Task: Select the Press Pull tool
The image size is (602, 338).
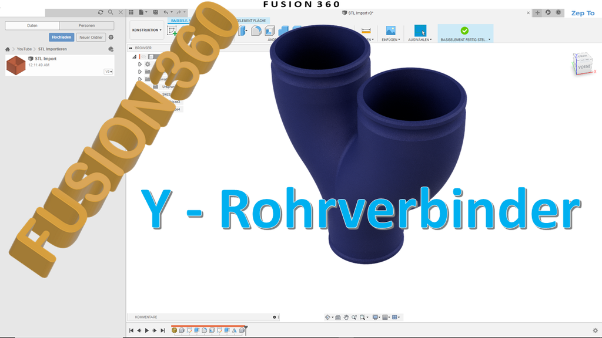Action: tap(242, 31)
